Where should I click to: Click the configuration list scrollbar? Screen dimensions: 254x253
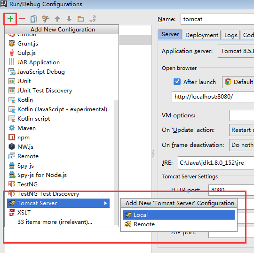(x=116, y=162)
